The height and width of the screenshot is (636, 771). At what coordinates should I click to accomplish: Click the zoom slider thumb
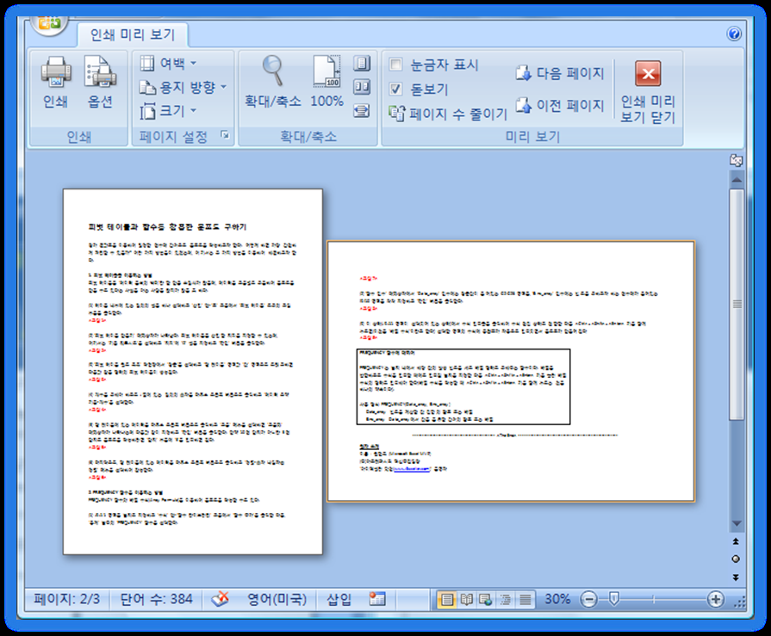(613, 599)
